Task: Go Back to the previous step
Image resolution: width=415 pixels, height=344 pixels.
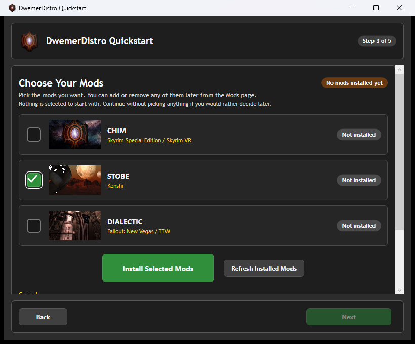Action: (x=43, y=317)
